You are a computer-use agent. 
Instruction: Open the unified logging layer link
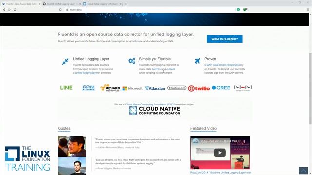tap(86, 73)
